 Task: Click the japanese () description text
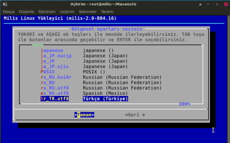pos(98,50)
